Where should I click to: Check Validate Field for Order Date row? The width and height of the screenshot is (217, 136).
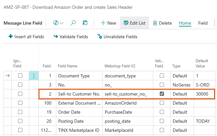pyautogui.click(x=162, y=112)
